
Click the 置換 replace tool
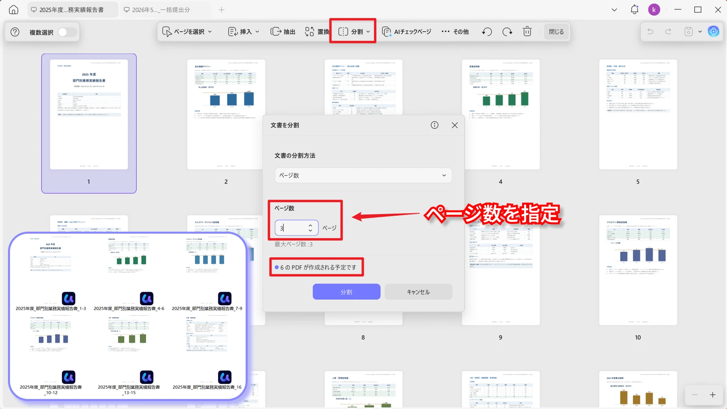click(x=317, y=32)
